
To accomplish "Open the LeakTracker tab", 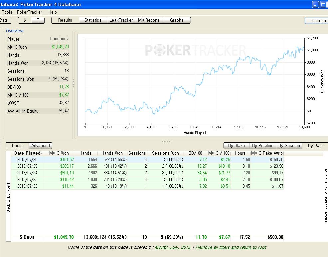I will tap(121, 20).
